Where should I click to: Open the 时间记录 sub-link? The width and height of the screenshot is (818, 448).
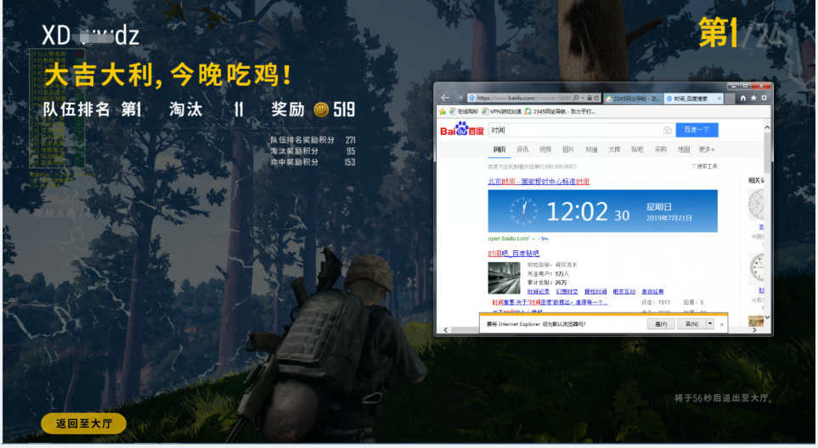point(538,292)
